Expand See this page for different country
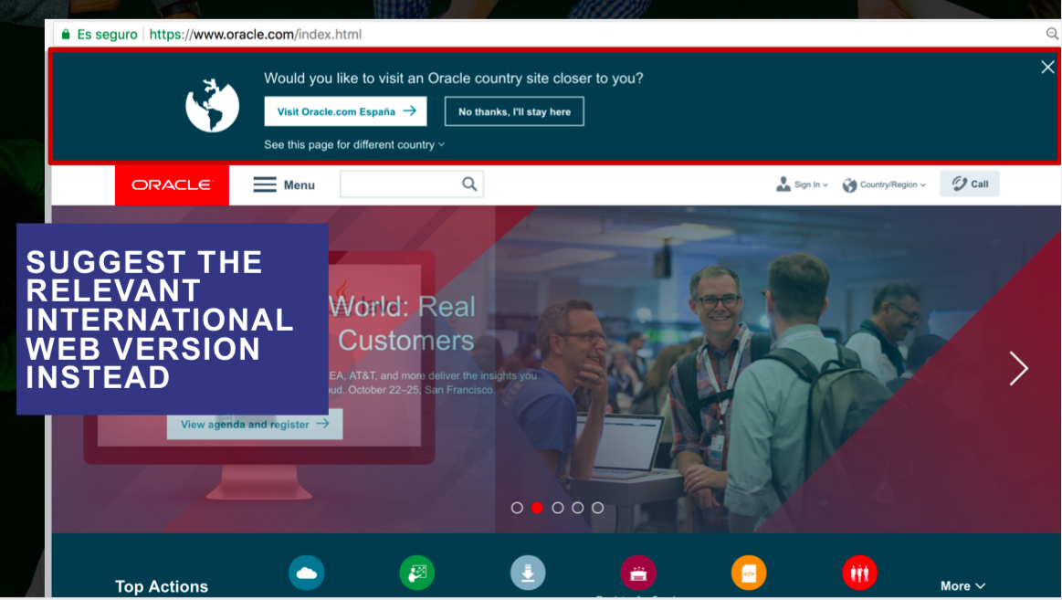This screenshot has width=1062, height=600. [x=354, y=144]
